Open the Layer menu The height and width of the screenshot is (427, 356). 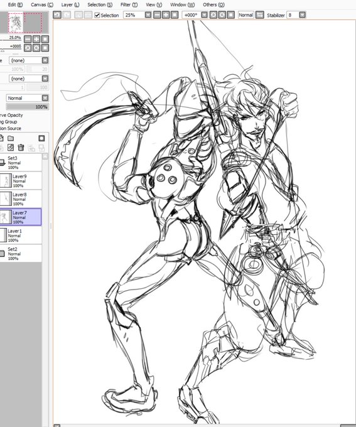coord(70,4)
